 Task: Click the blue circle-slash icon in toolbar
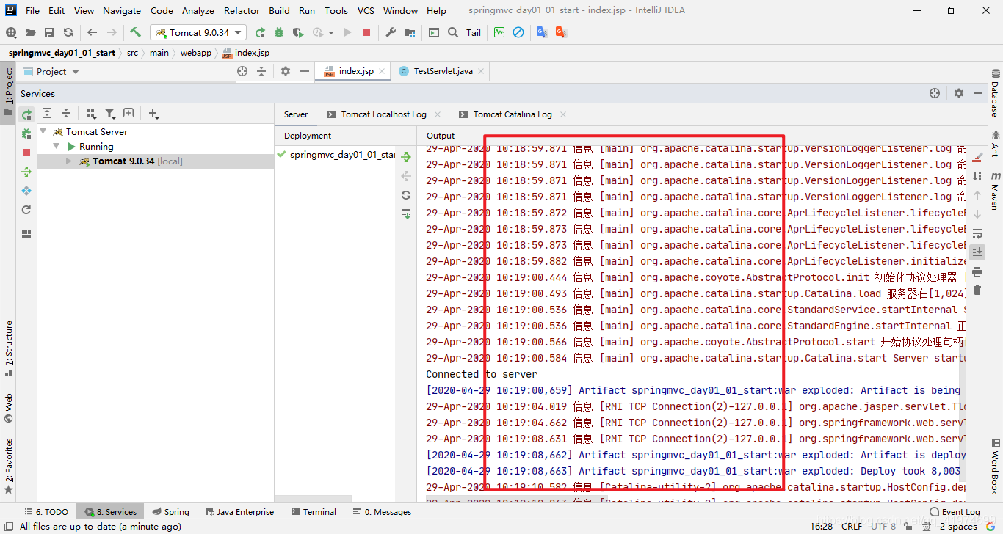[518, 32]
